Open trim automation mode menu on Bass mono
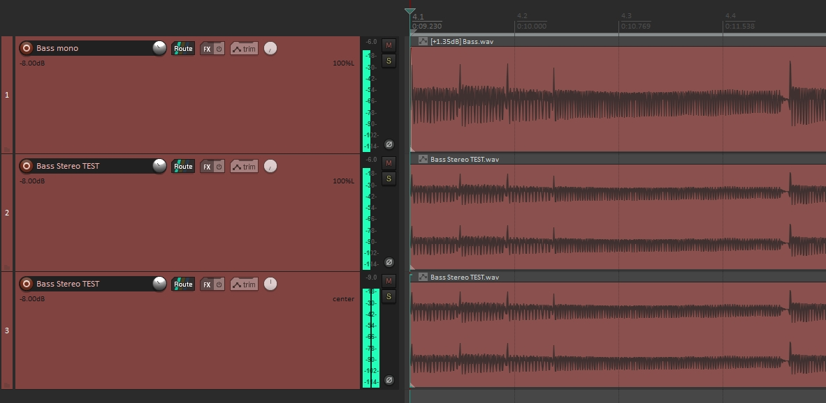Screen dimensions: 826x403 pos(244,49)
